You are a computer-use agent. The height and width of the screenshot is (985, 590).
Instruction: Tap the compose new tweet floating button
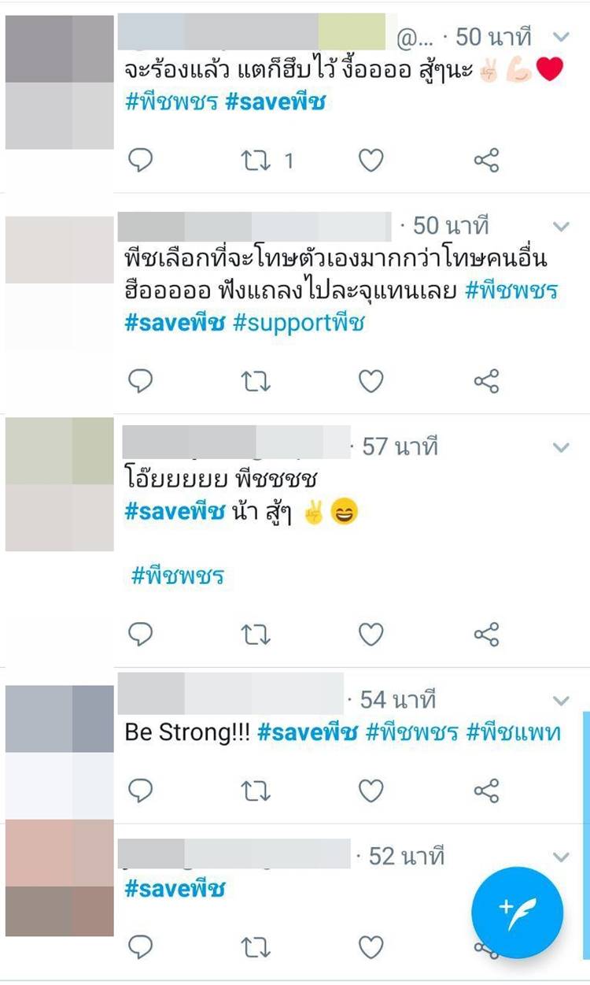(517, 913)
